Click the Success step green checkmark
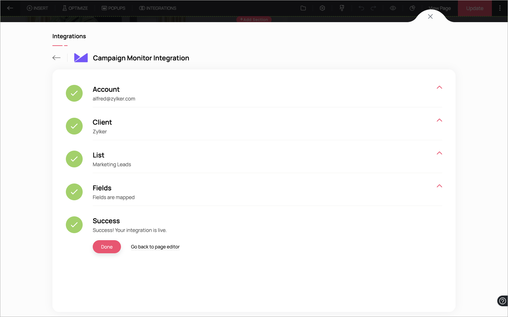Viewport: 508px width, 317px height. click(x=74, y=225)
